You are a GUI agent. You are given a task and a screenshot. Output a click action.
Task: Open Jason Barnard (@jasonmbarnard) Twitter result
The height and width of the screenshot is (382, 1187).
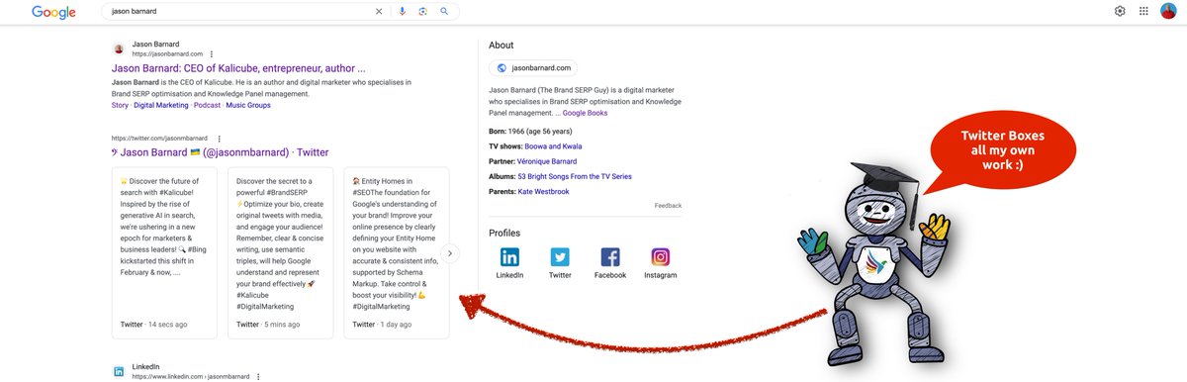tap(220, 152)
